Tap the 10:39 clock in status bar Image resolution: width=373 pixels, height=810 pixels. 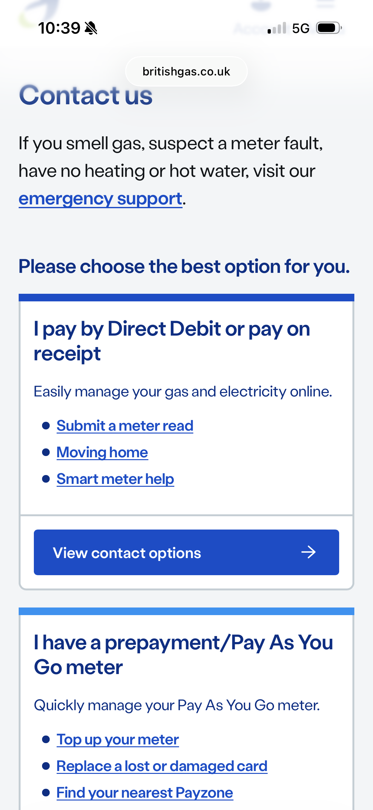(x=59, y=28)
